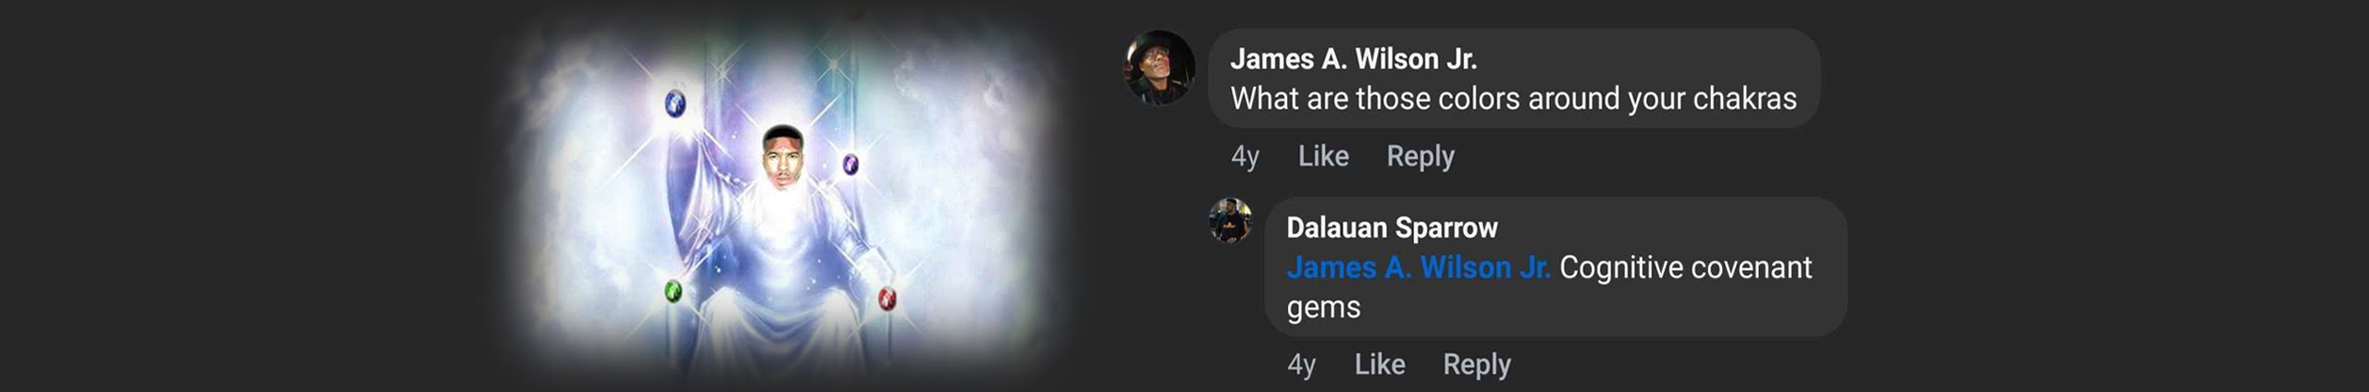Reply to James A. Wilson Jr.'s comment

pos(1420,156)
